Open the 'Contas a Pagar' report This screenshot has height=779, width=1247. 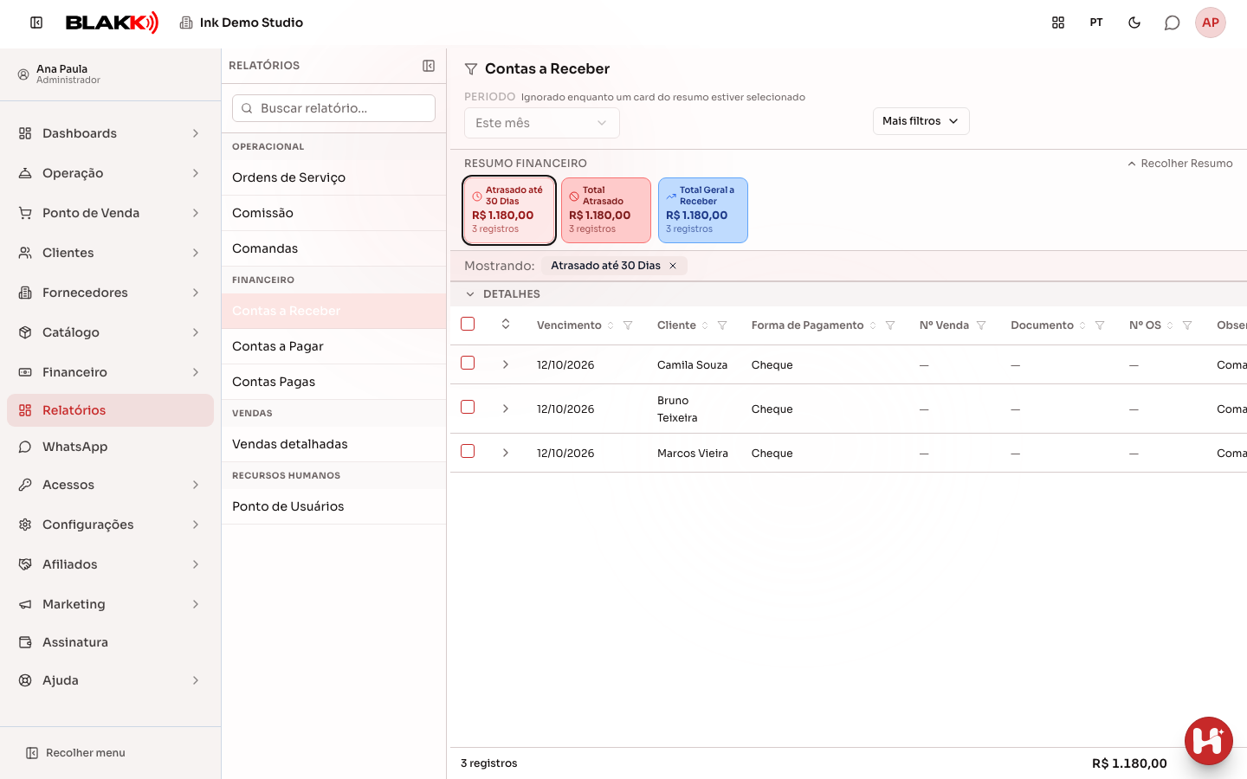333,346
